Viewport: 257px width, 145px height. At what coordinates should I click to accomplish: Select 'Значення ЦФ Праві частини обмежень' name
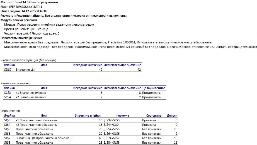click(44, 138)
